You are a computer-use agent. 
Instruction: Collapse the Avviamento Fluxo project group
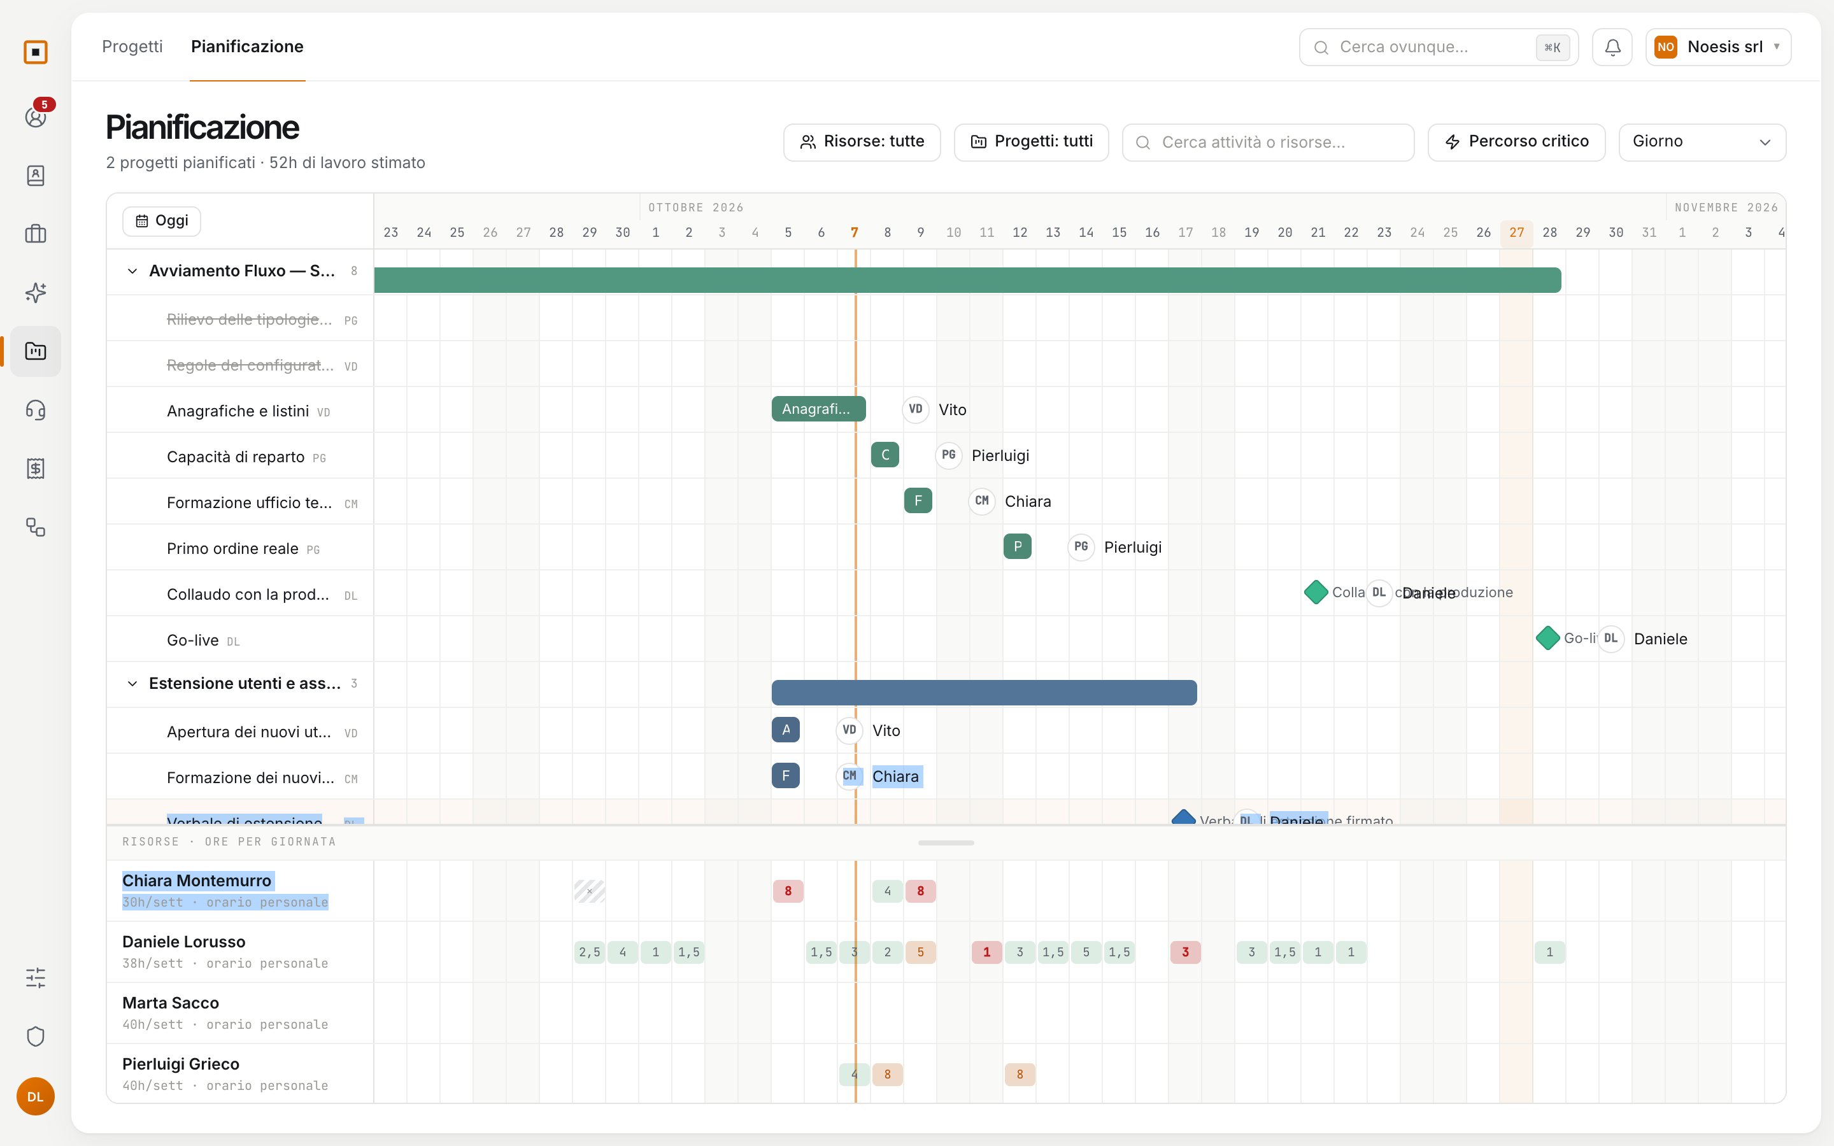tap(132, 271)
